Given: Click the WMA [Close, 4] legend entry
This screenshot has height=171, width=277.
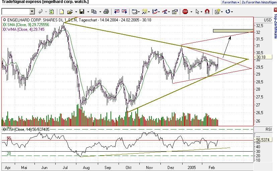Looking at the screenshot, I should point(23,29).
